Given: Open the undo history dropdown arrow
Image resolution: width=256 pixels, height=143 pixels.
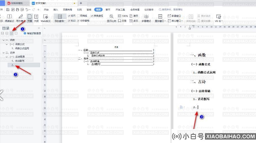Looking at the screenshot, I should 30,10.
